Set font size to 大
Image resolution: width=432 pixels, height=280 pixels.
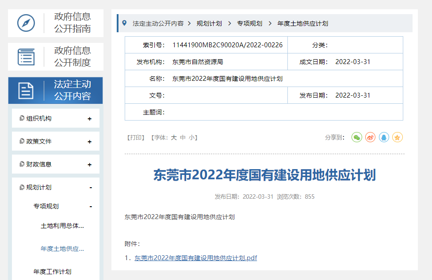click(x=174, y=138)
